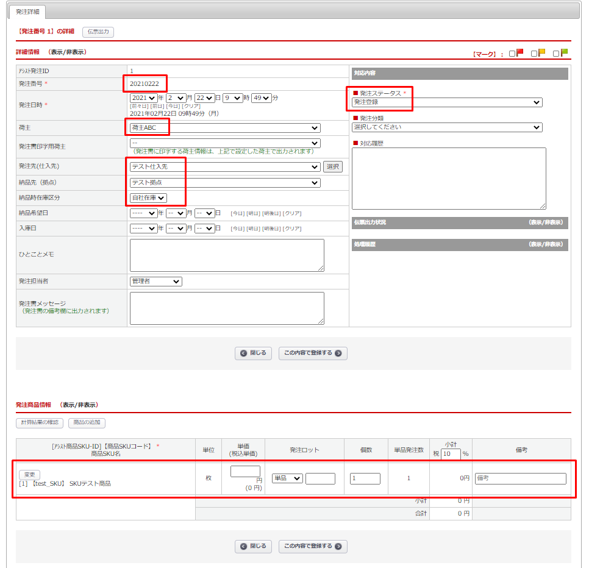589x568 pixels.
Task: Tick the green flag mark checkbox
Action: click(x=556, y=54)
